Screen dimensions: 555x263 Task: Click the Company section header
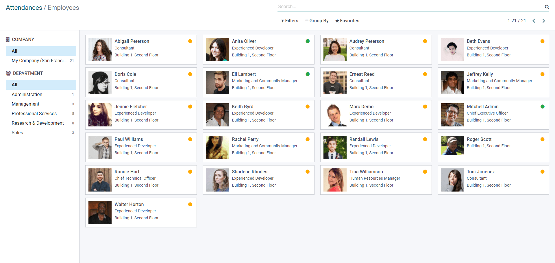coord(20,39)
